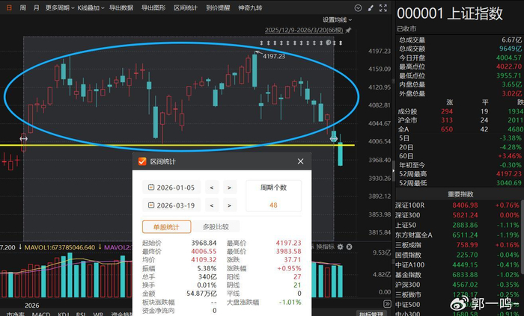The image size is (524, 316).
Task: Select the 三板做市 index row
Action: point(457,294)
